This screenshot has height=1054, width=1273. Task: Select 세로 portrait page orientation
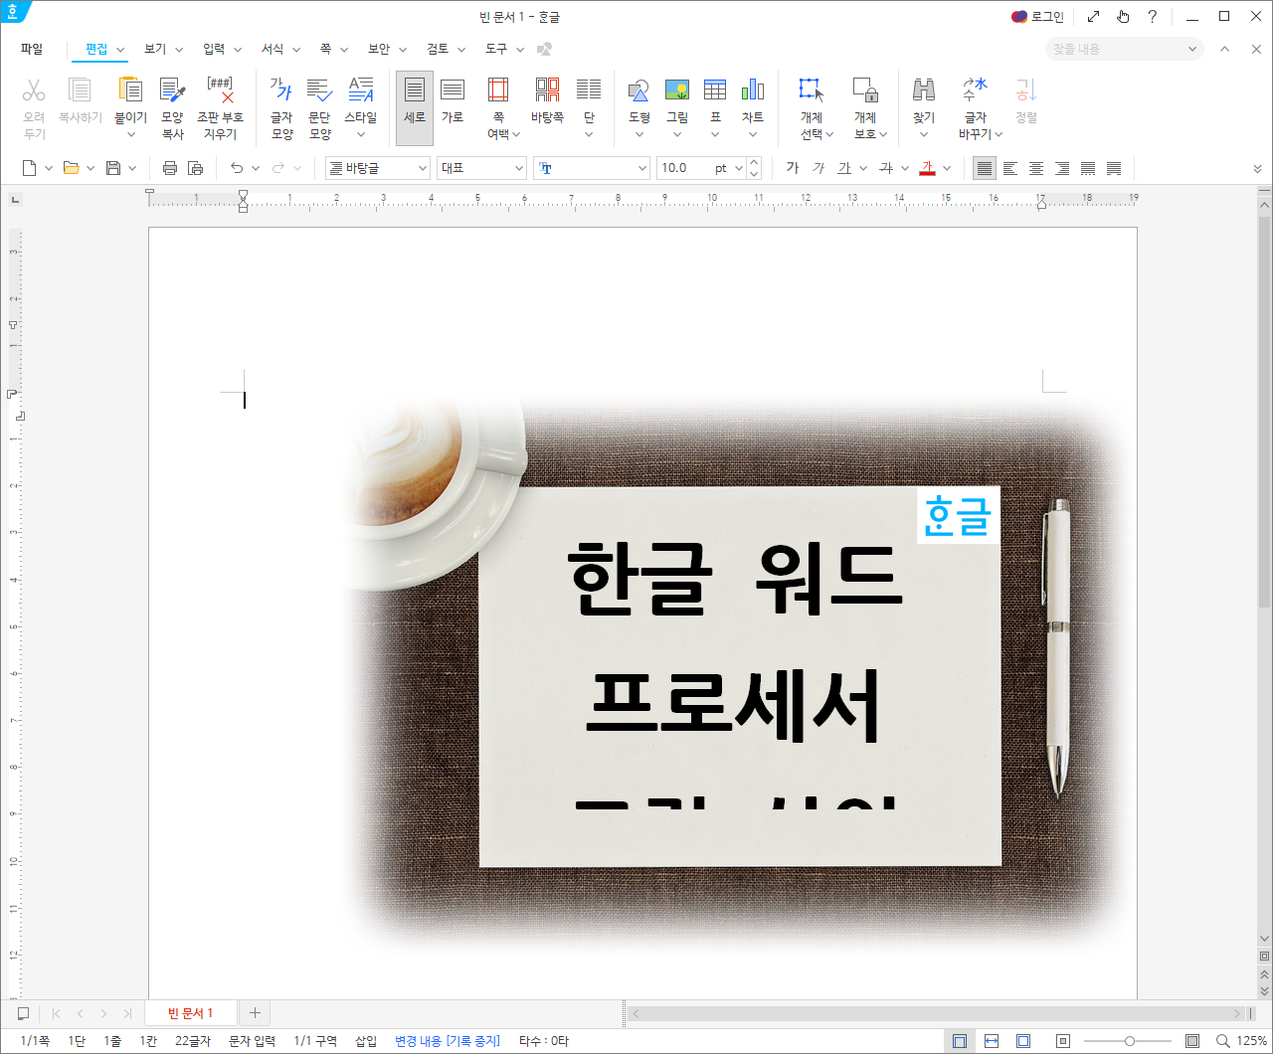[415, 108]
